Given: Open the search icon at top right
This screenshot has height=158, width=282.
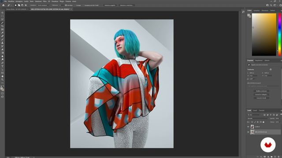Looking at the screenshot, I should 271,5.
